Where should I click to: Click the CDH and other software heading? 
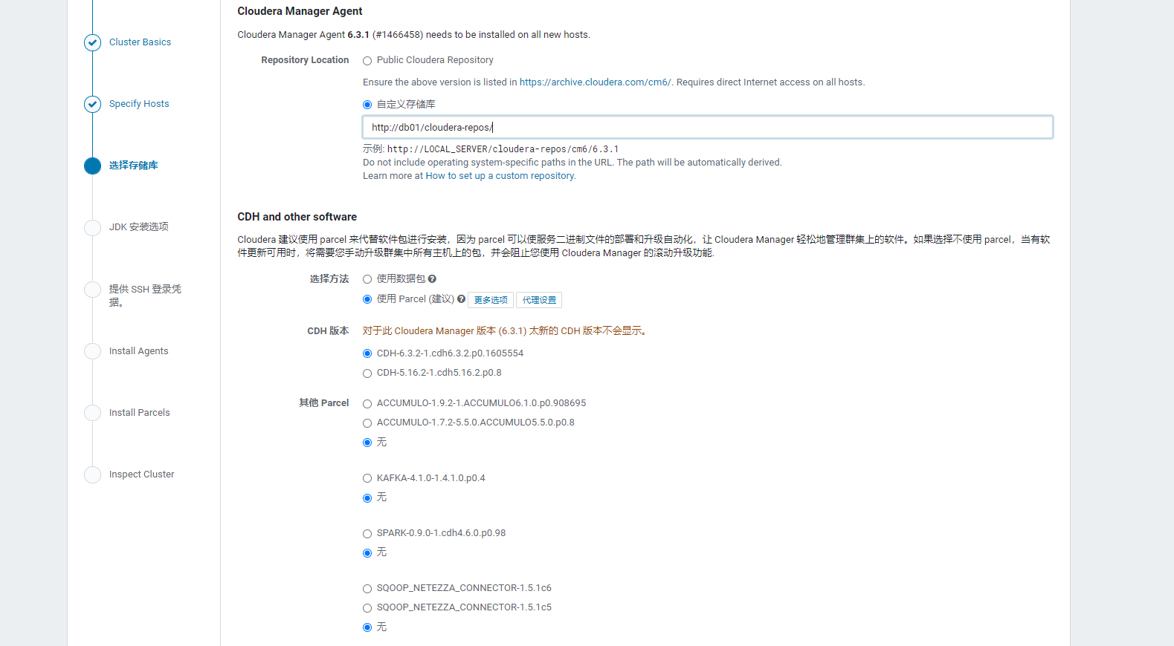click(297, 217)
